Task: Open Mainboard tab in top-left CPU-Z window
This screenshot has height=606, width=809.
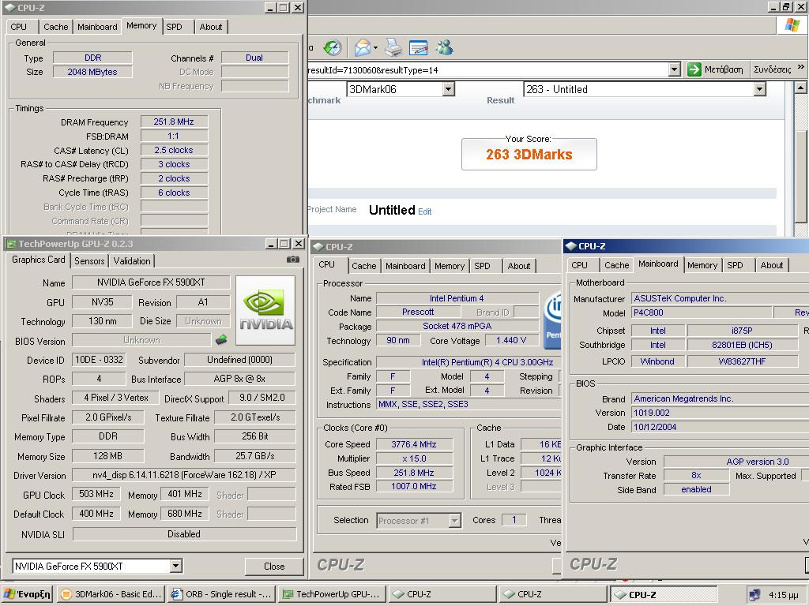Action: [97, 27]
